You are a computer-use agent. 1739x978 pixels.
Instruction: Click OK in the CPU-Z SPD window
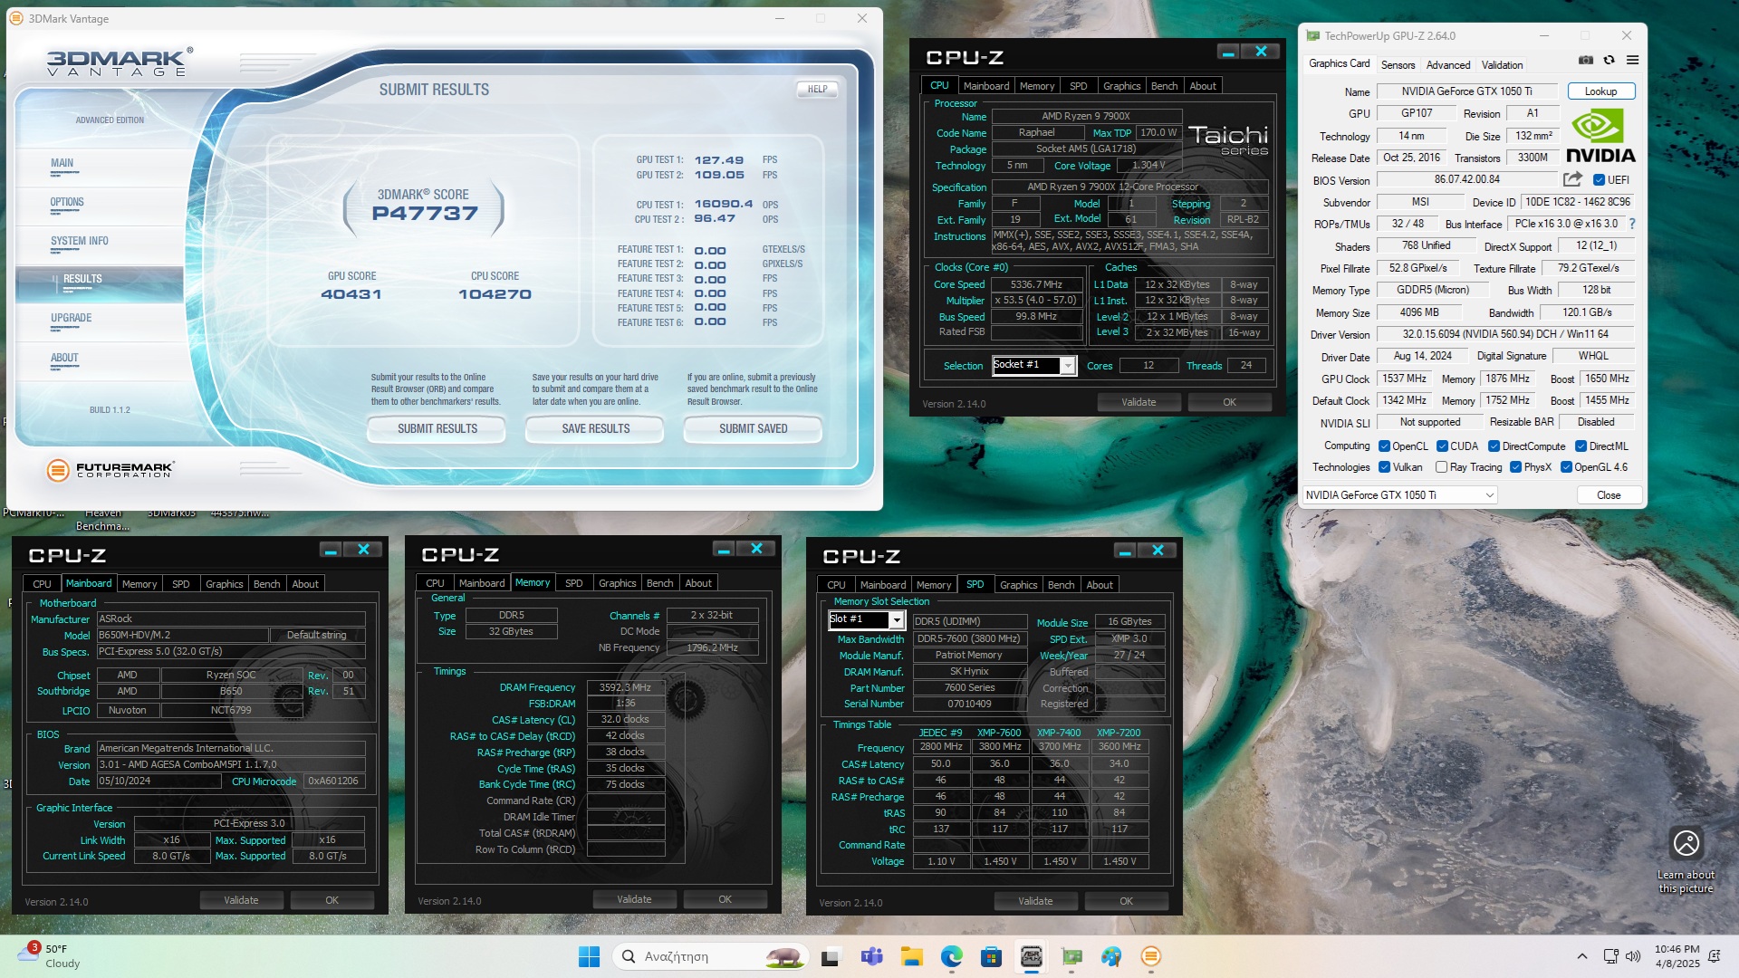[x=1126, y=901]
